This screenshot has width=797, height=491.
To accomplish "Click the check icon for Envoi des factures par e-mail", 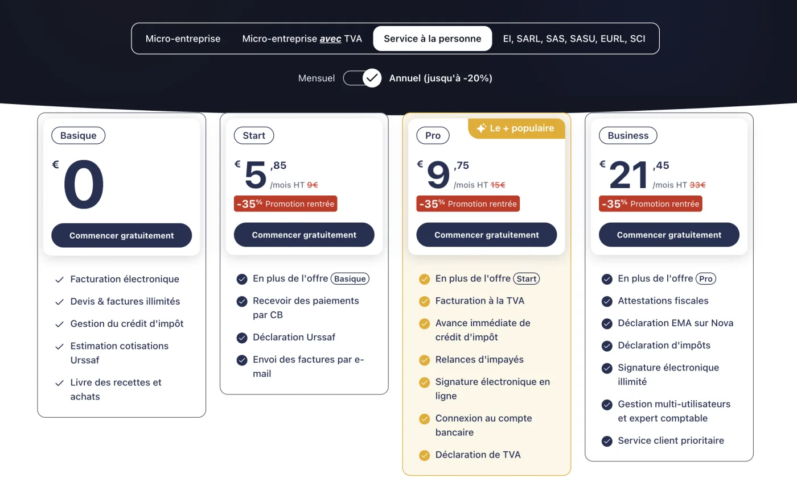I will [242, 360].
